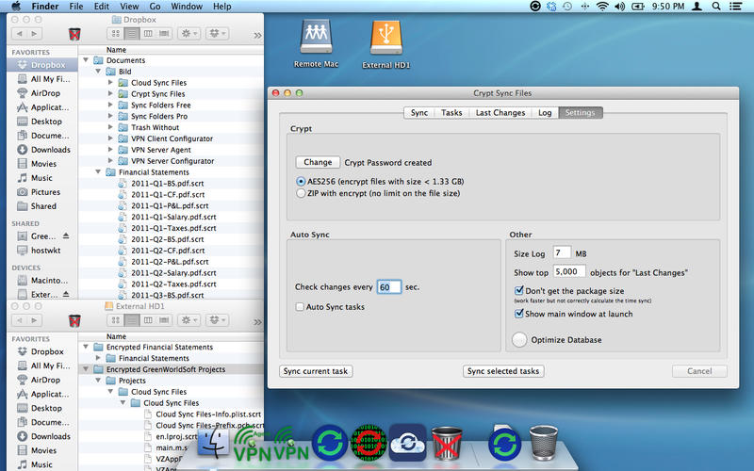Image resolution: width=754 pixels, height=471 pixels.
Task: Open the Remote Mac desktop drive icon
Action: (x=316, y=37)
